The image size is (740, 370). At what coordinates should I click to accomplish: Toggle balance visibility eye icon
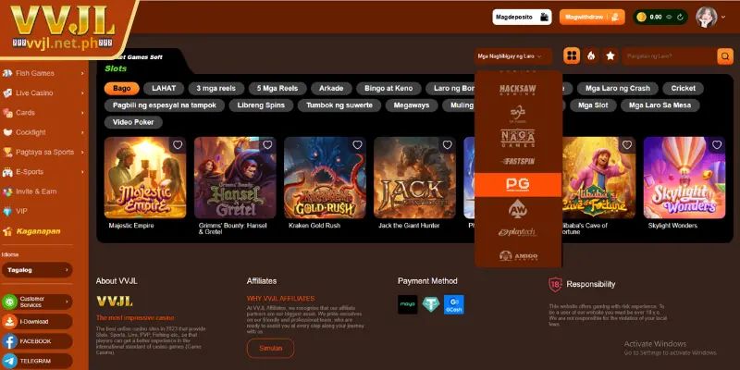(x=669, y=17)
